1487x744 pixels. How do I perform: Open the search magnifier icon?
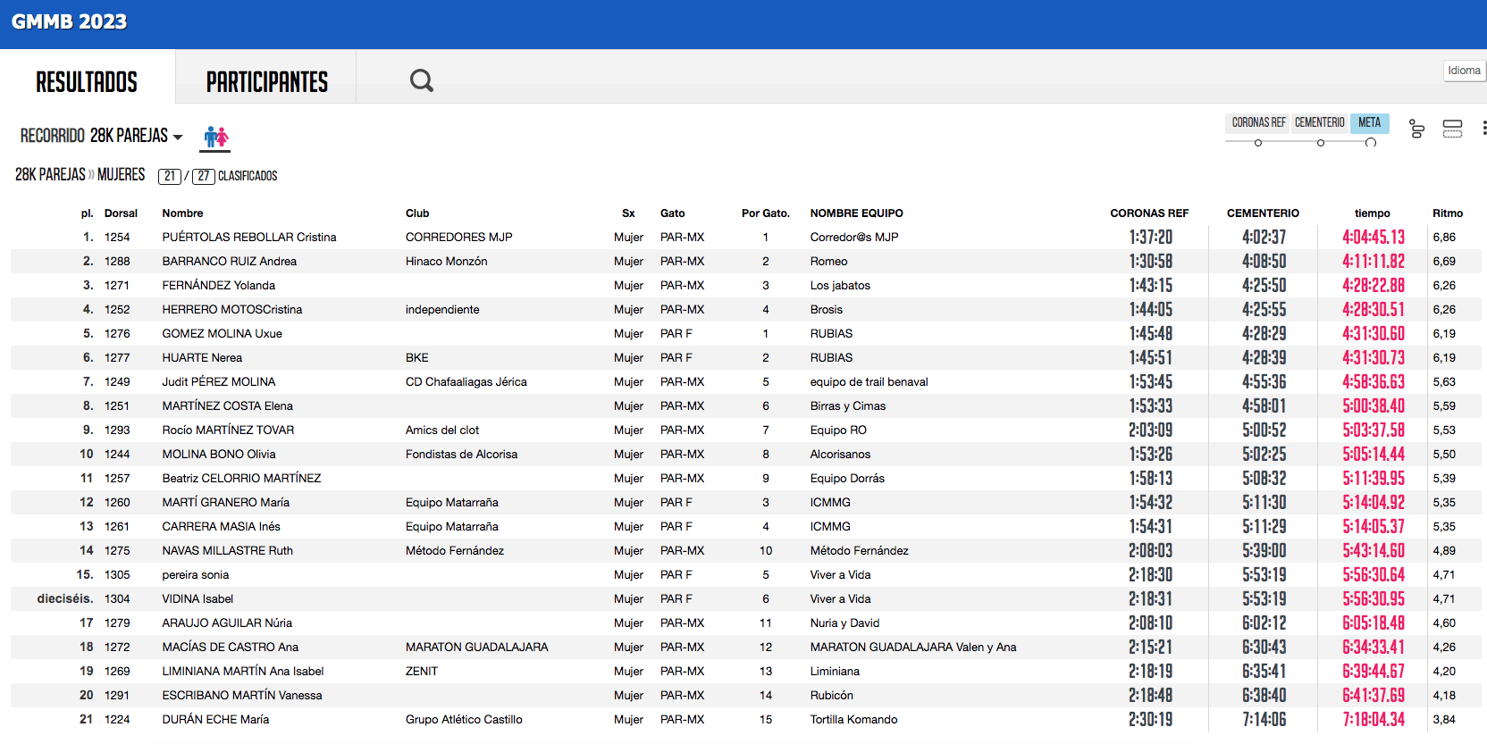pos(421,81)
